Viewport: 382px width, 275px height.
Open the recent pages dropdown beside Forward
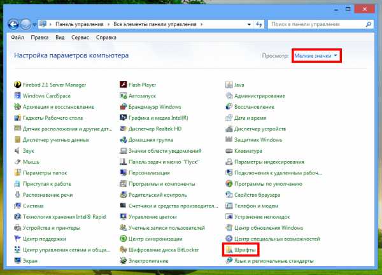coord(34,24)
